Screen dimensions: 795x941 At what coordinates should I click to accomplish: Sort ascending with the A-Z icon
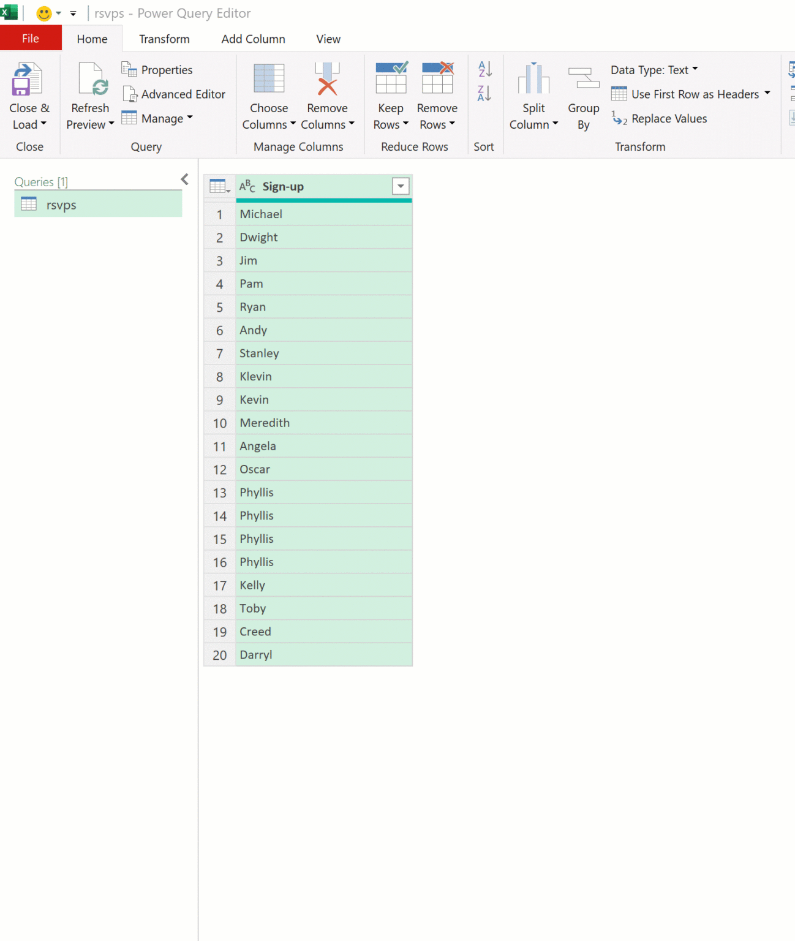tap(484, 69)
